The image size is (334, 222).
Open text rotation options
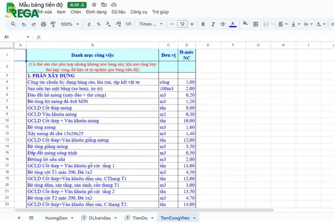(321, 24)
